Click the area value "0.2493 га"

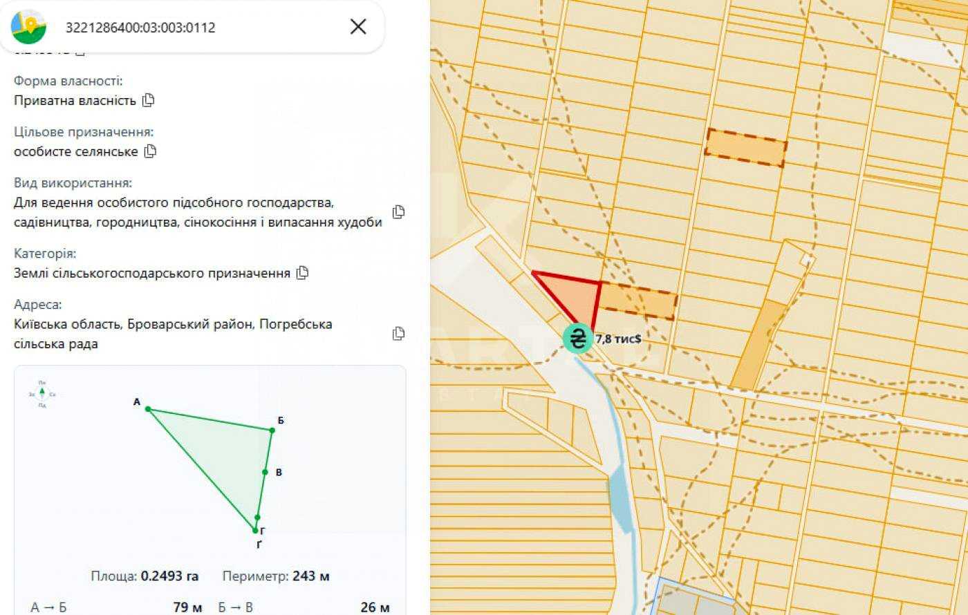(x=169, y=576)
